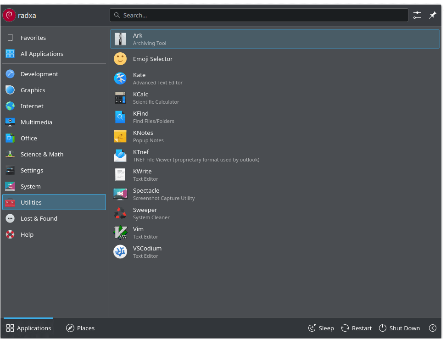Launch KNotes sticky note icon
This screenshot has height=339, width=446.
pyautogui.click(x=120, y=137)
